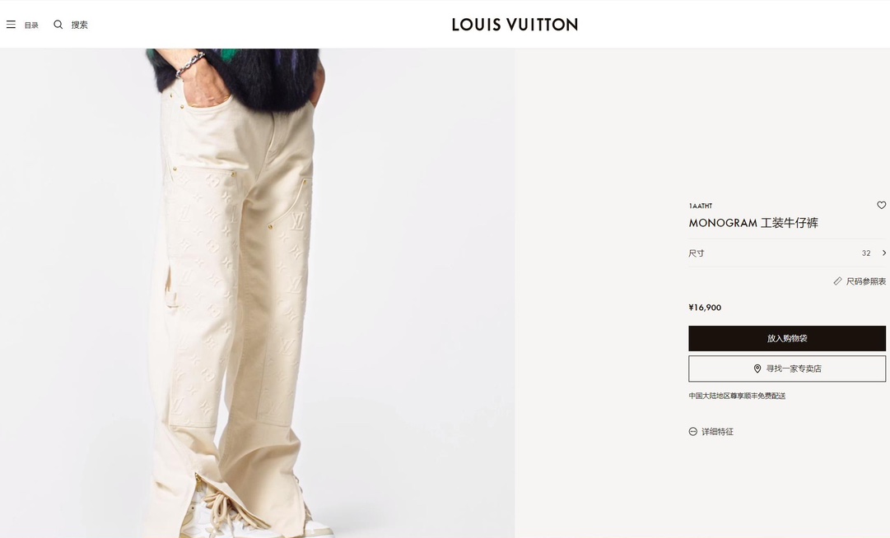This screenshot has height=538, width=890.
Task: Select the size value 32
Action: click(865, 253)
